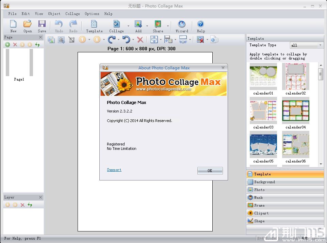This screenshot has height=243, width=327.
Task: Click the replace photo icon in edit toolbar
Action: 51,39
